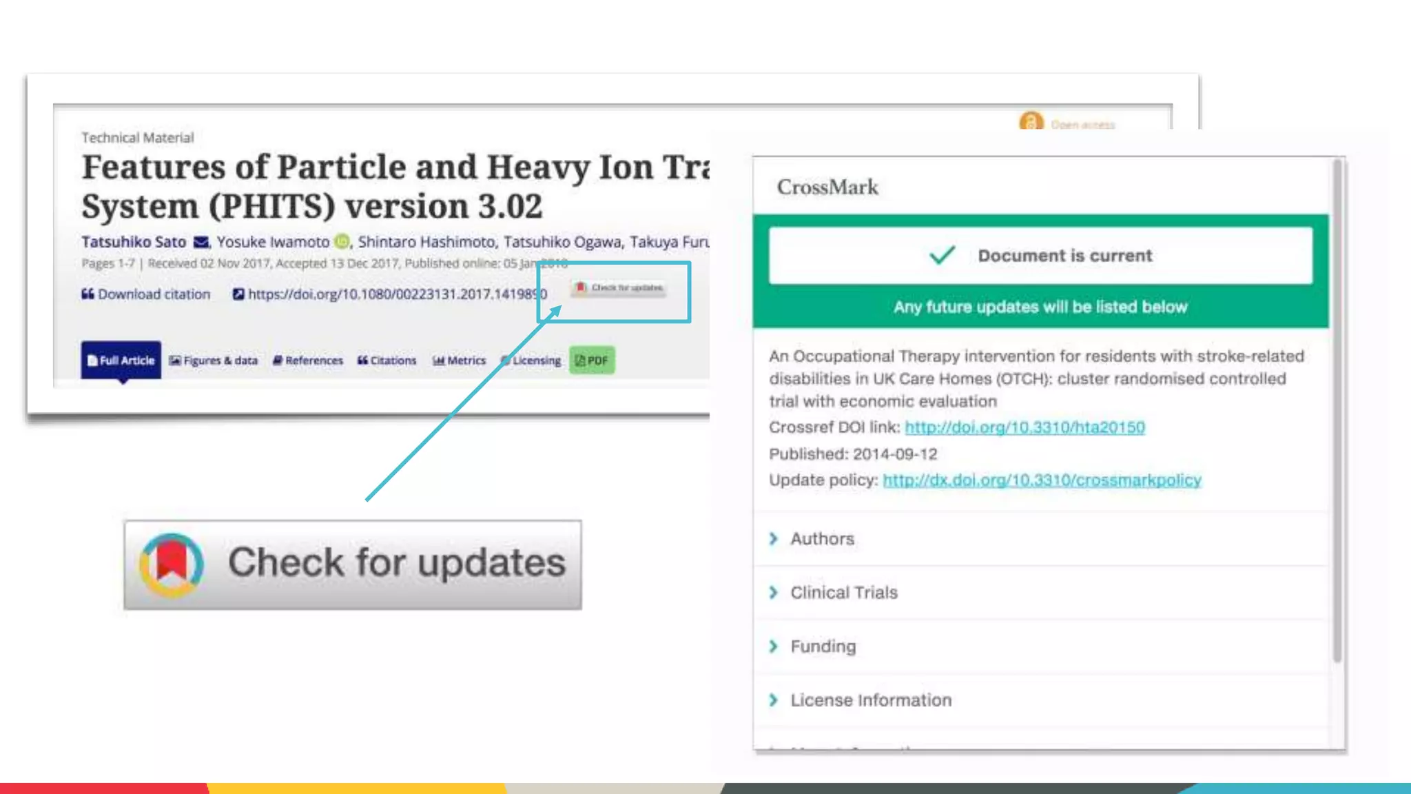Click the Open access padlock icon
Viewport: 1411px width, 794px height.
pyautogui.click(x=1031, y=123)
